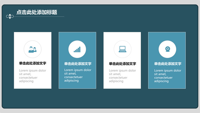Click the decorative diamond ornament beside title
This screenshot has height=113, width=200.
pyautogui.click(x=10, y=16)
